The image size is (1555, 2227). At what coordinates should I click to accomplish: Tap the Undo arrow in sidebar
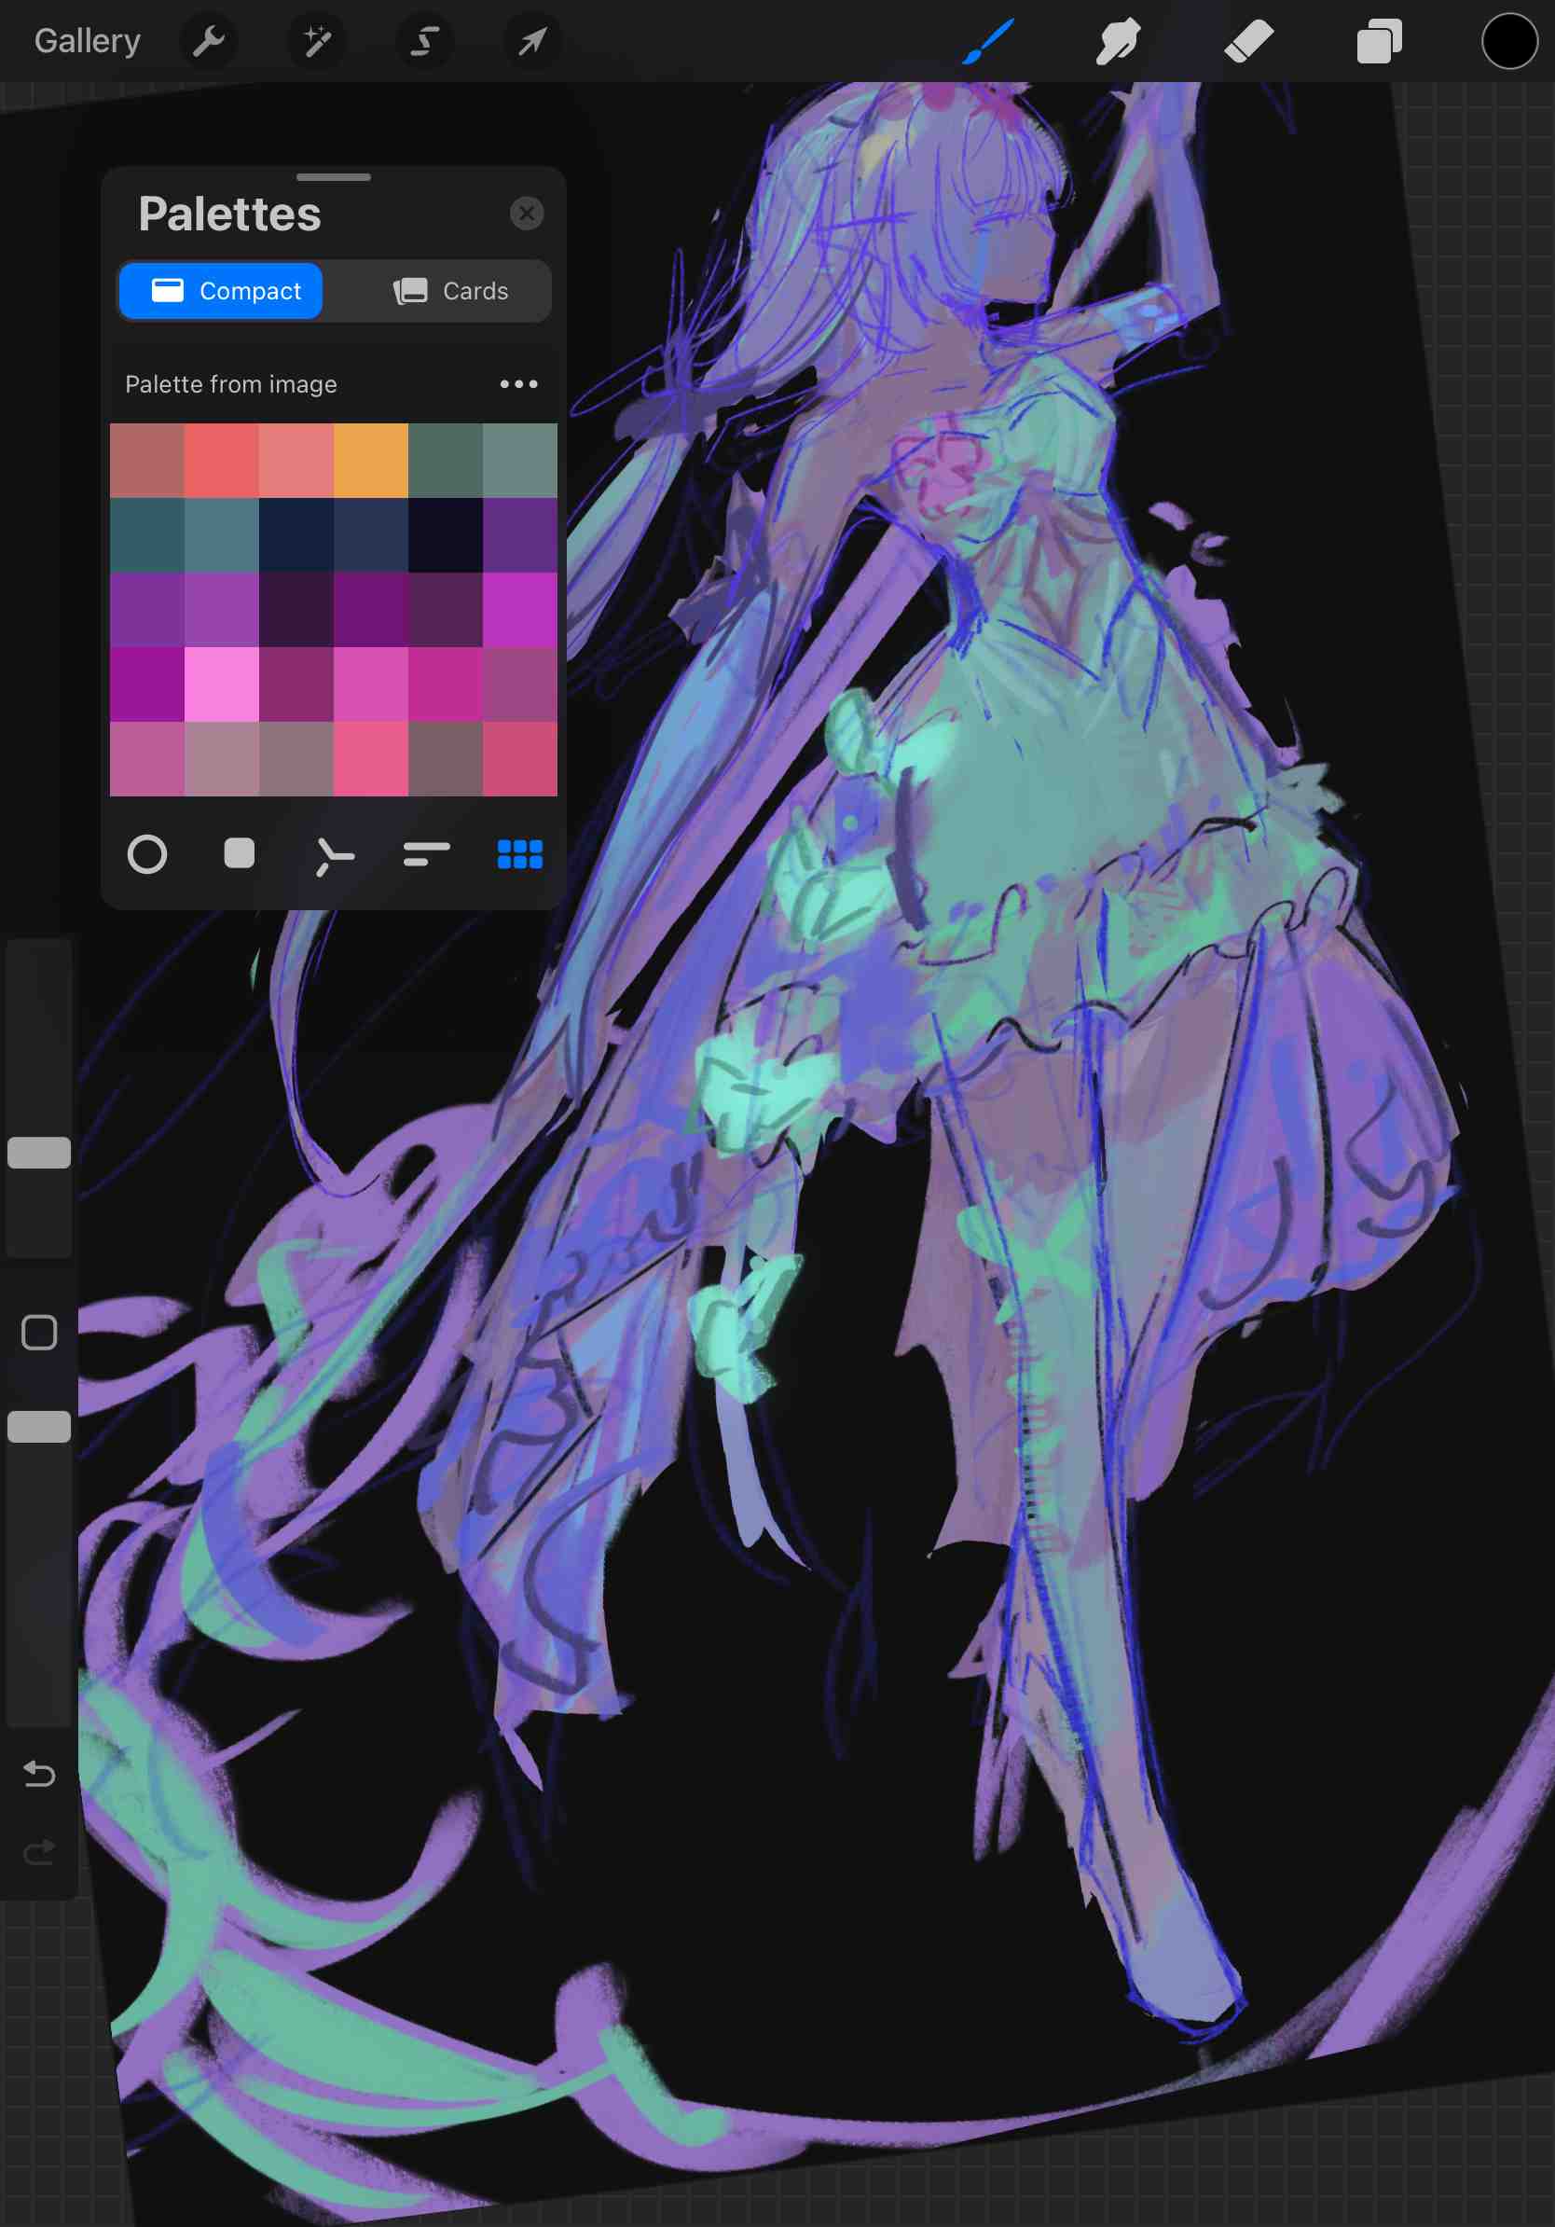pyautogui.click(x=39, y=1774)
